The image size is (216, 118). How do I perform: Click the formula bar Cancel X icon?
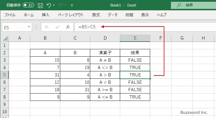click(x=47, y=27)
